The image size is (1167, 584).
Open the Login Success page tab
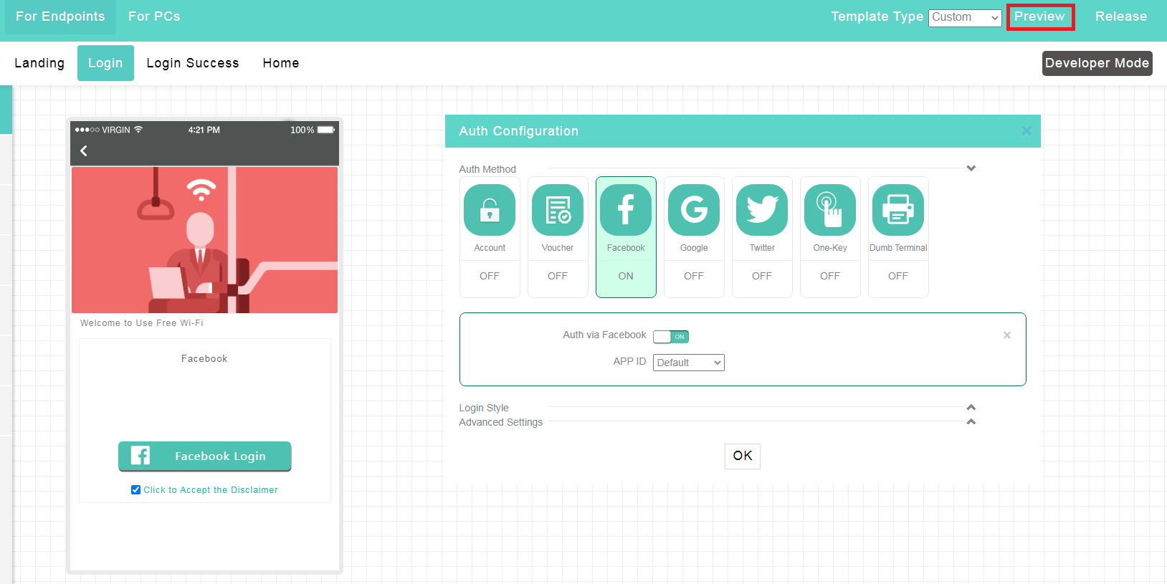pos(193,63)
